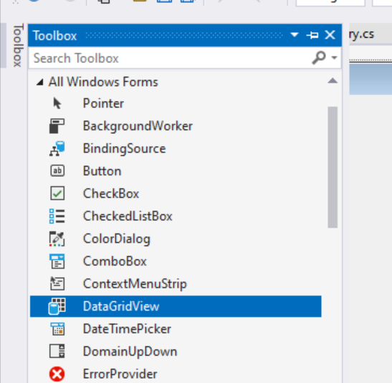Click the ColorDialog eyedropper icon
Screen dimensions: 392x383
57,238
